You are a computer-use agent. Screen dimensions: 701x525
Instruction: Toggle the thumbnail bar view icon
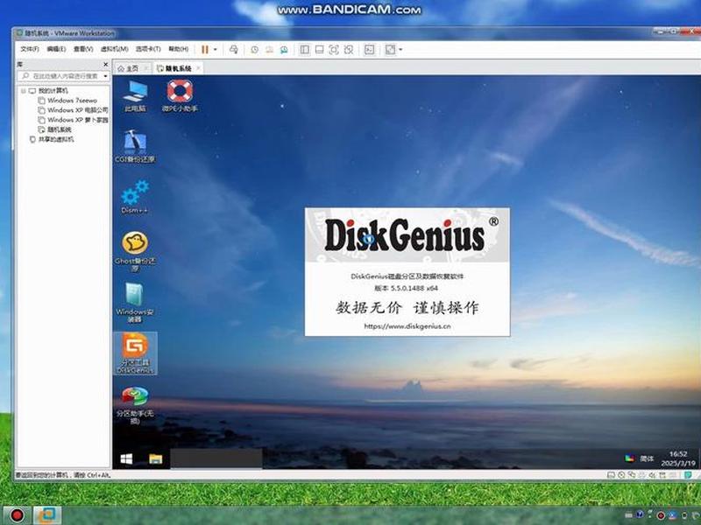(319, 50)
